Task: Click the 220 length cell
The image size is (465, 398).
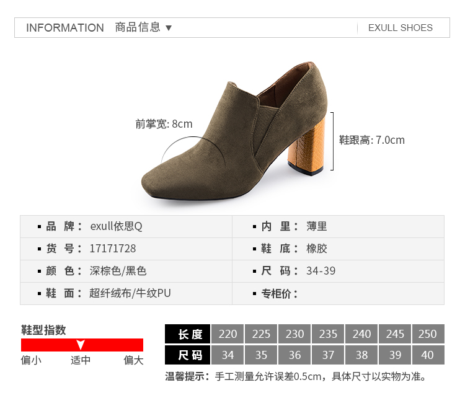Action: 228,334
